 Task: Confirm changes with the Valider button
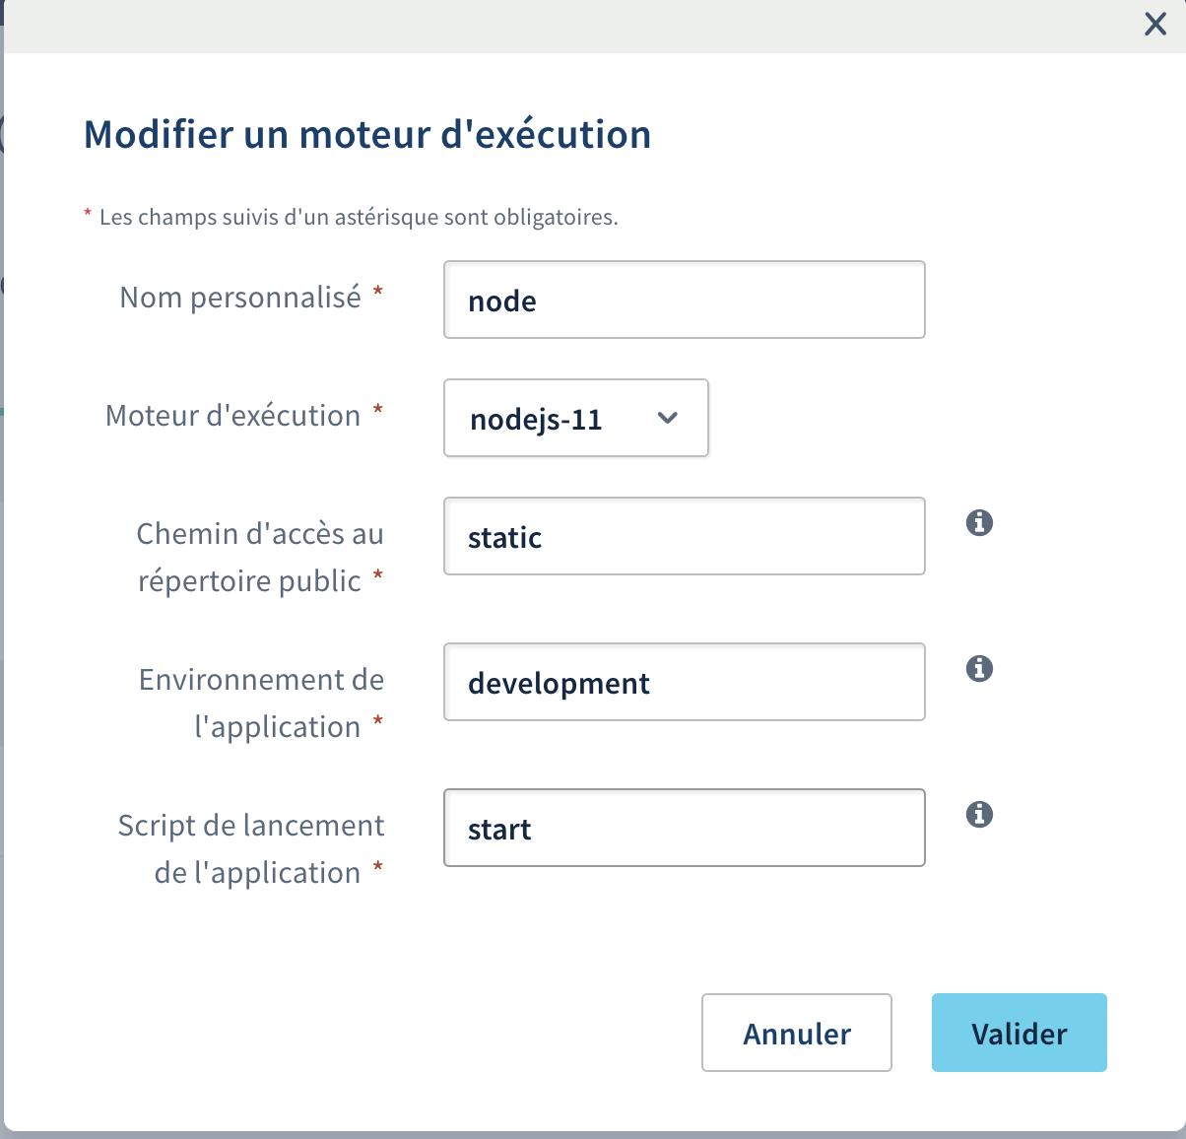[x=1019, y=1033]
